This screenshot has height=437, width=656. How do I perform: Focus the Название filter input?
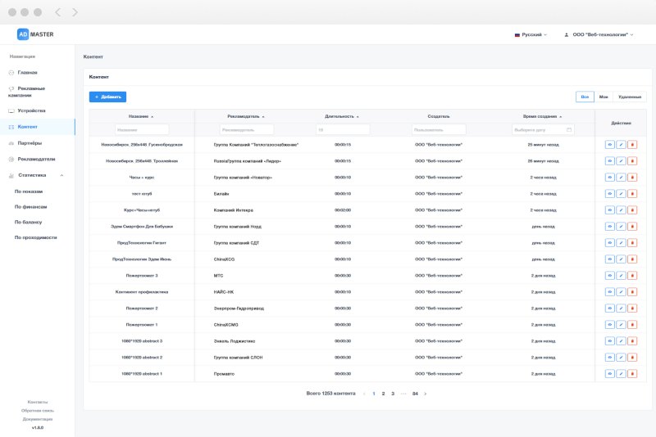[142, 130]
